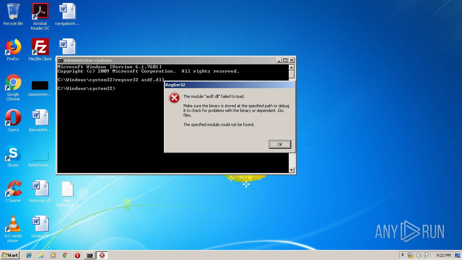Open the network tray icon
Screen dimensions: 462x260
click(410, 255)
